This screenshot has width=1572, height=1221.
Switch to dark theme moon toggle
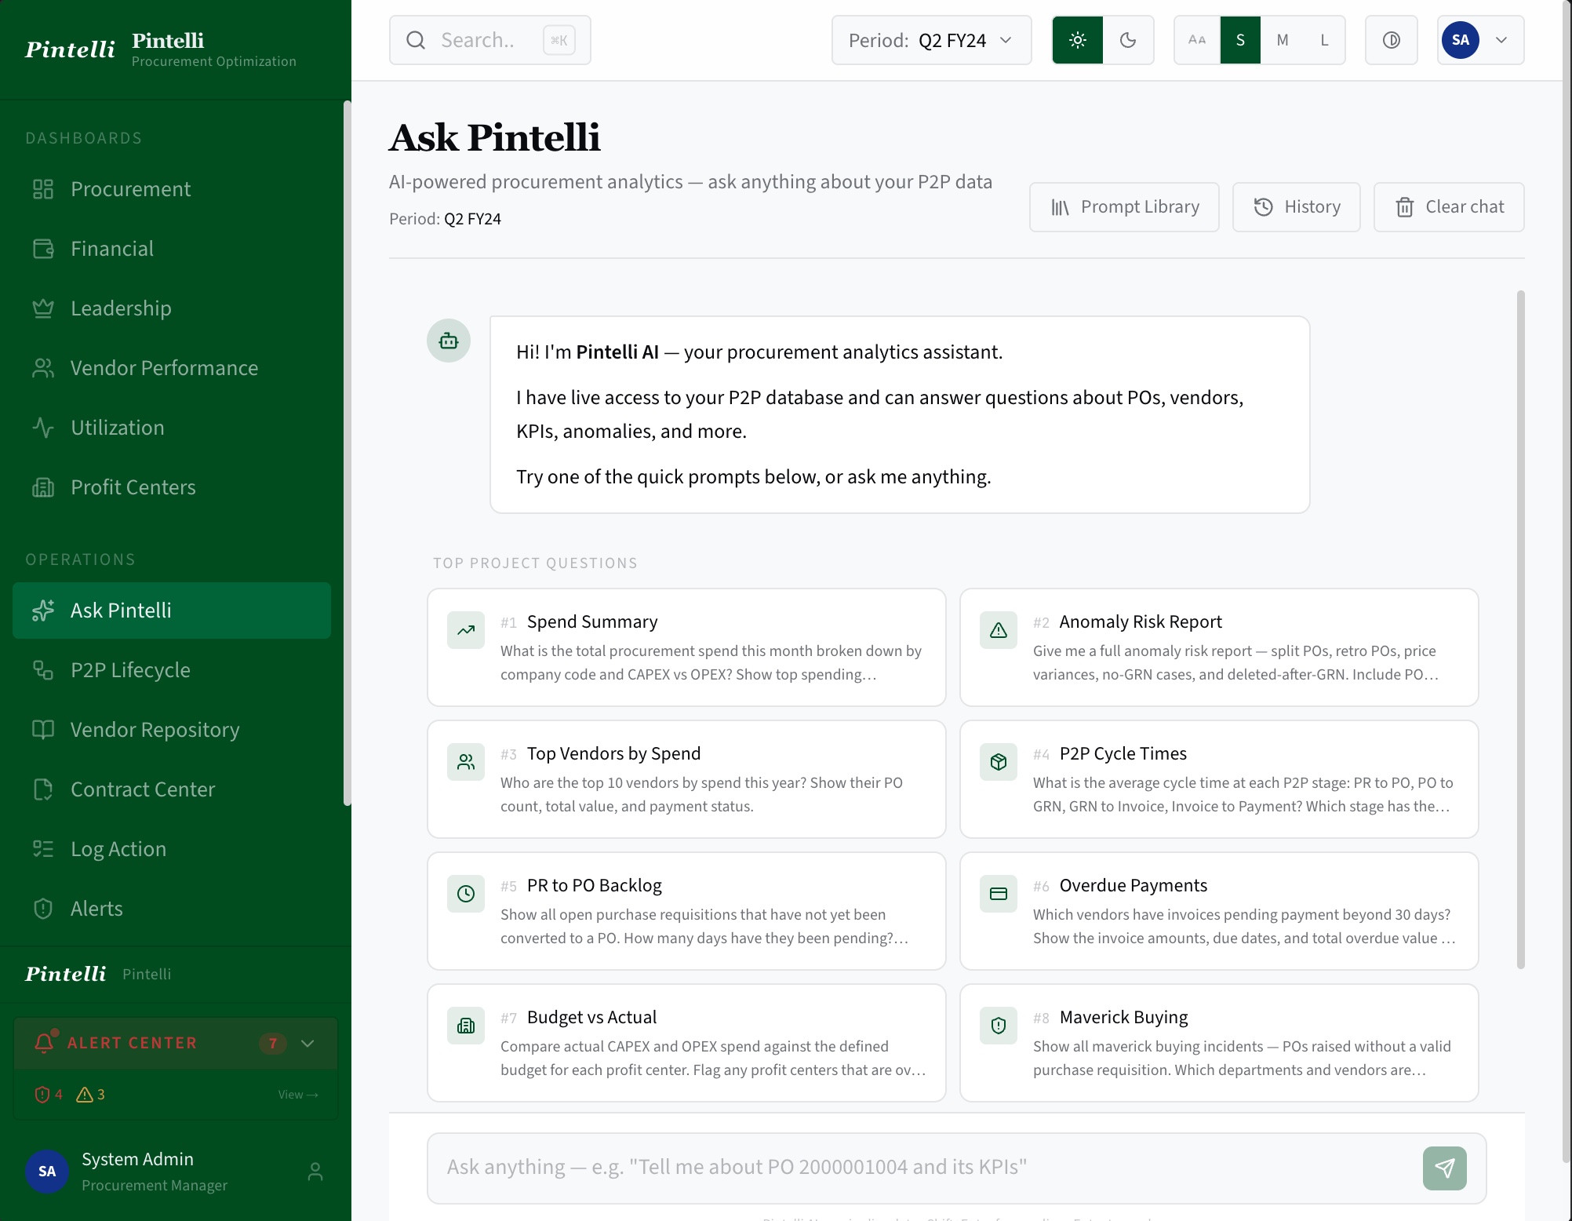point(1128,40)
